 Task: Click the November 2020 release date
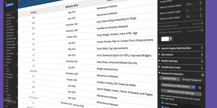[72, 73]
